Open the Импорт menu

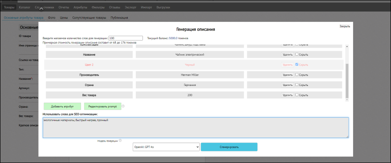point(147,8)
